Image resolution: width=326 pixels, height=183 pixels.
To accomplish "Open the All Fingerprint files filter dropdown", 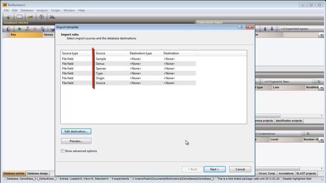I will tap(287, 82).
